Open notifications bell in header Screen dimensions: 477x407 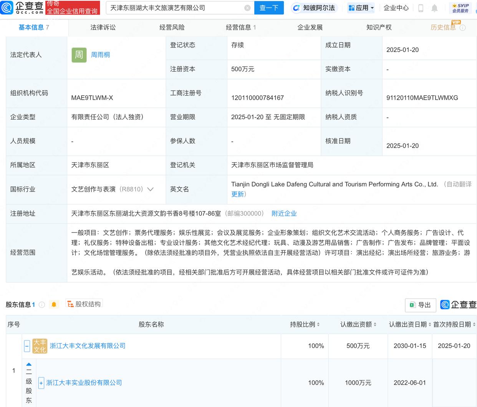[x=434, y=8]
